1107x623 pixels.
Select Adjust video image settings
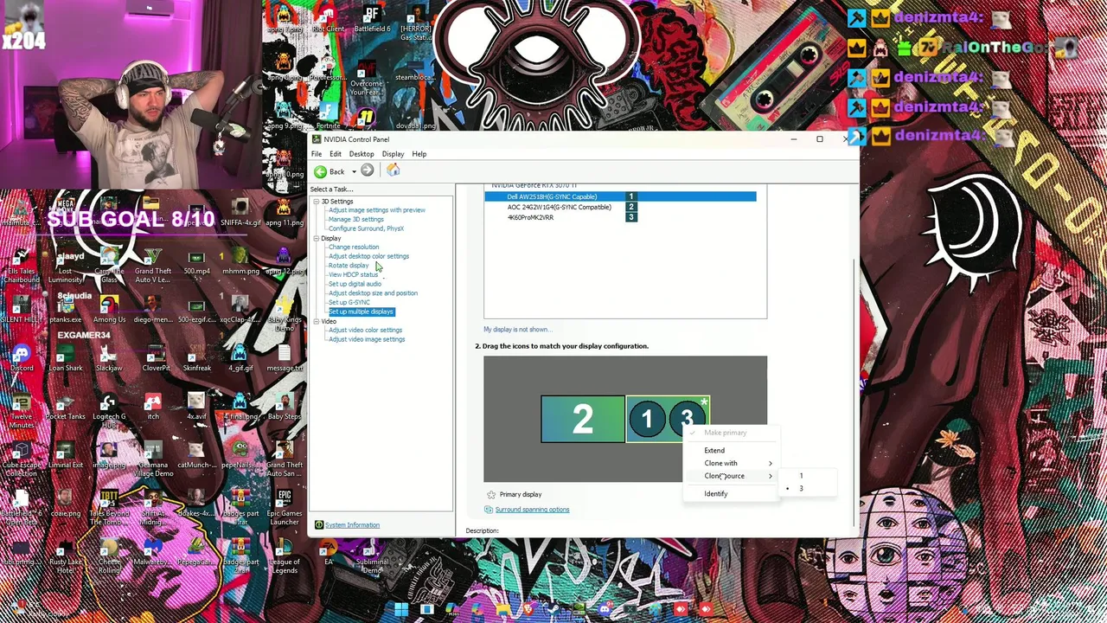coord(367,339)
